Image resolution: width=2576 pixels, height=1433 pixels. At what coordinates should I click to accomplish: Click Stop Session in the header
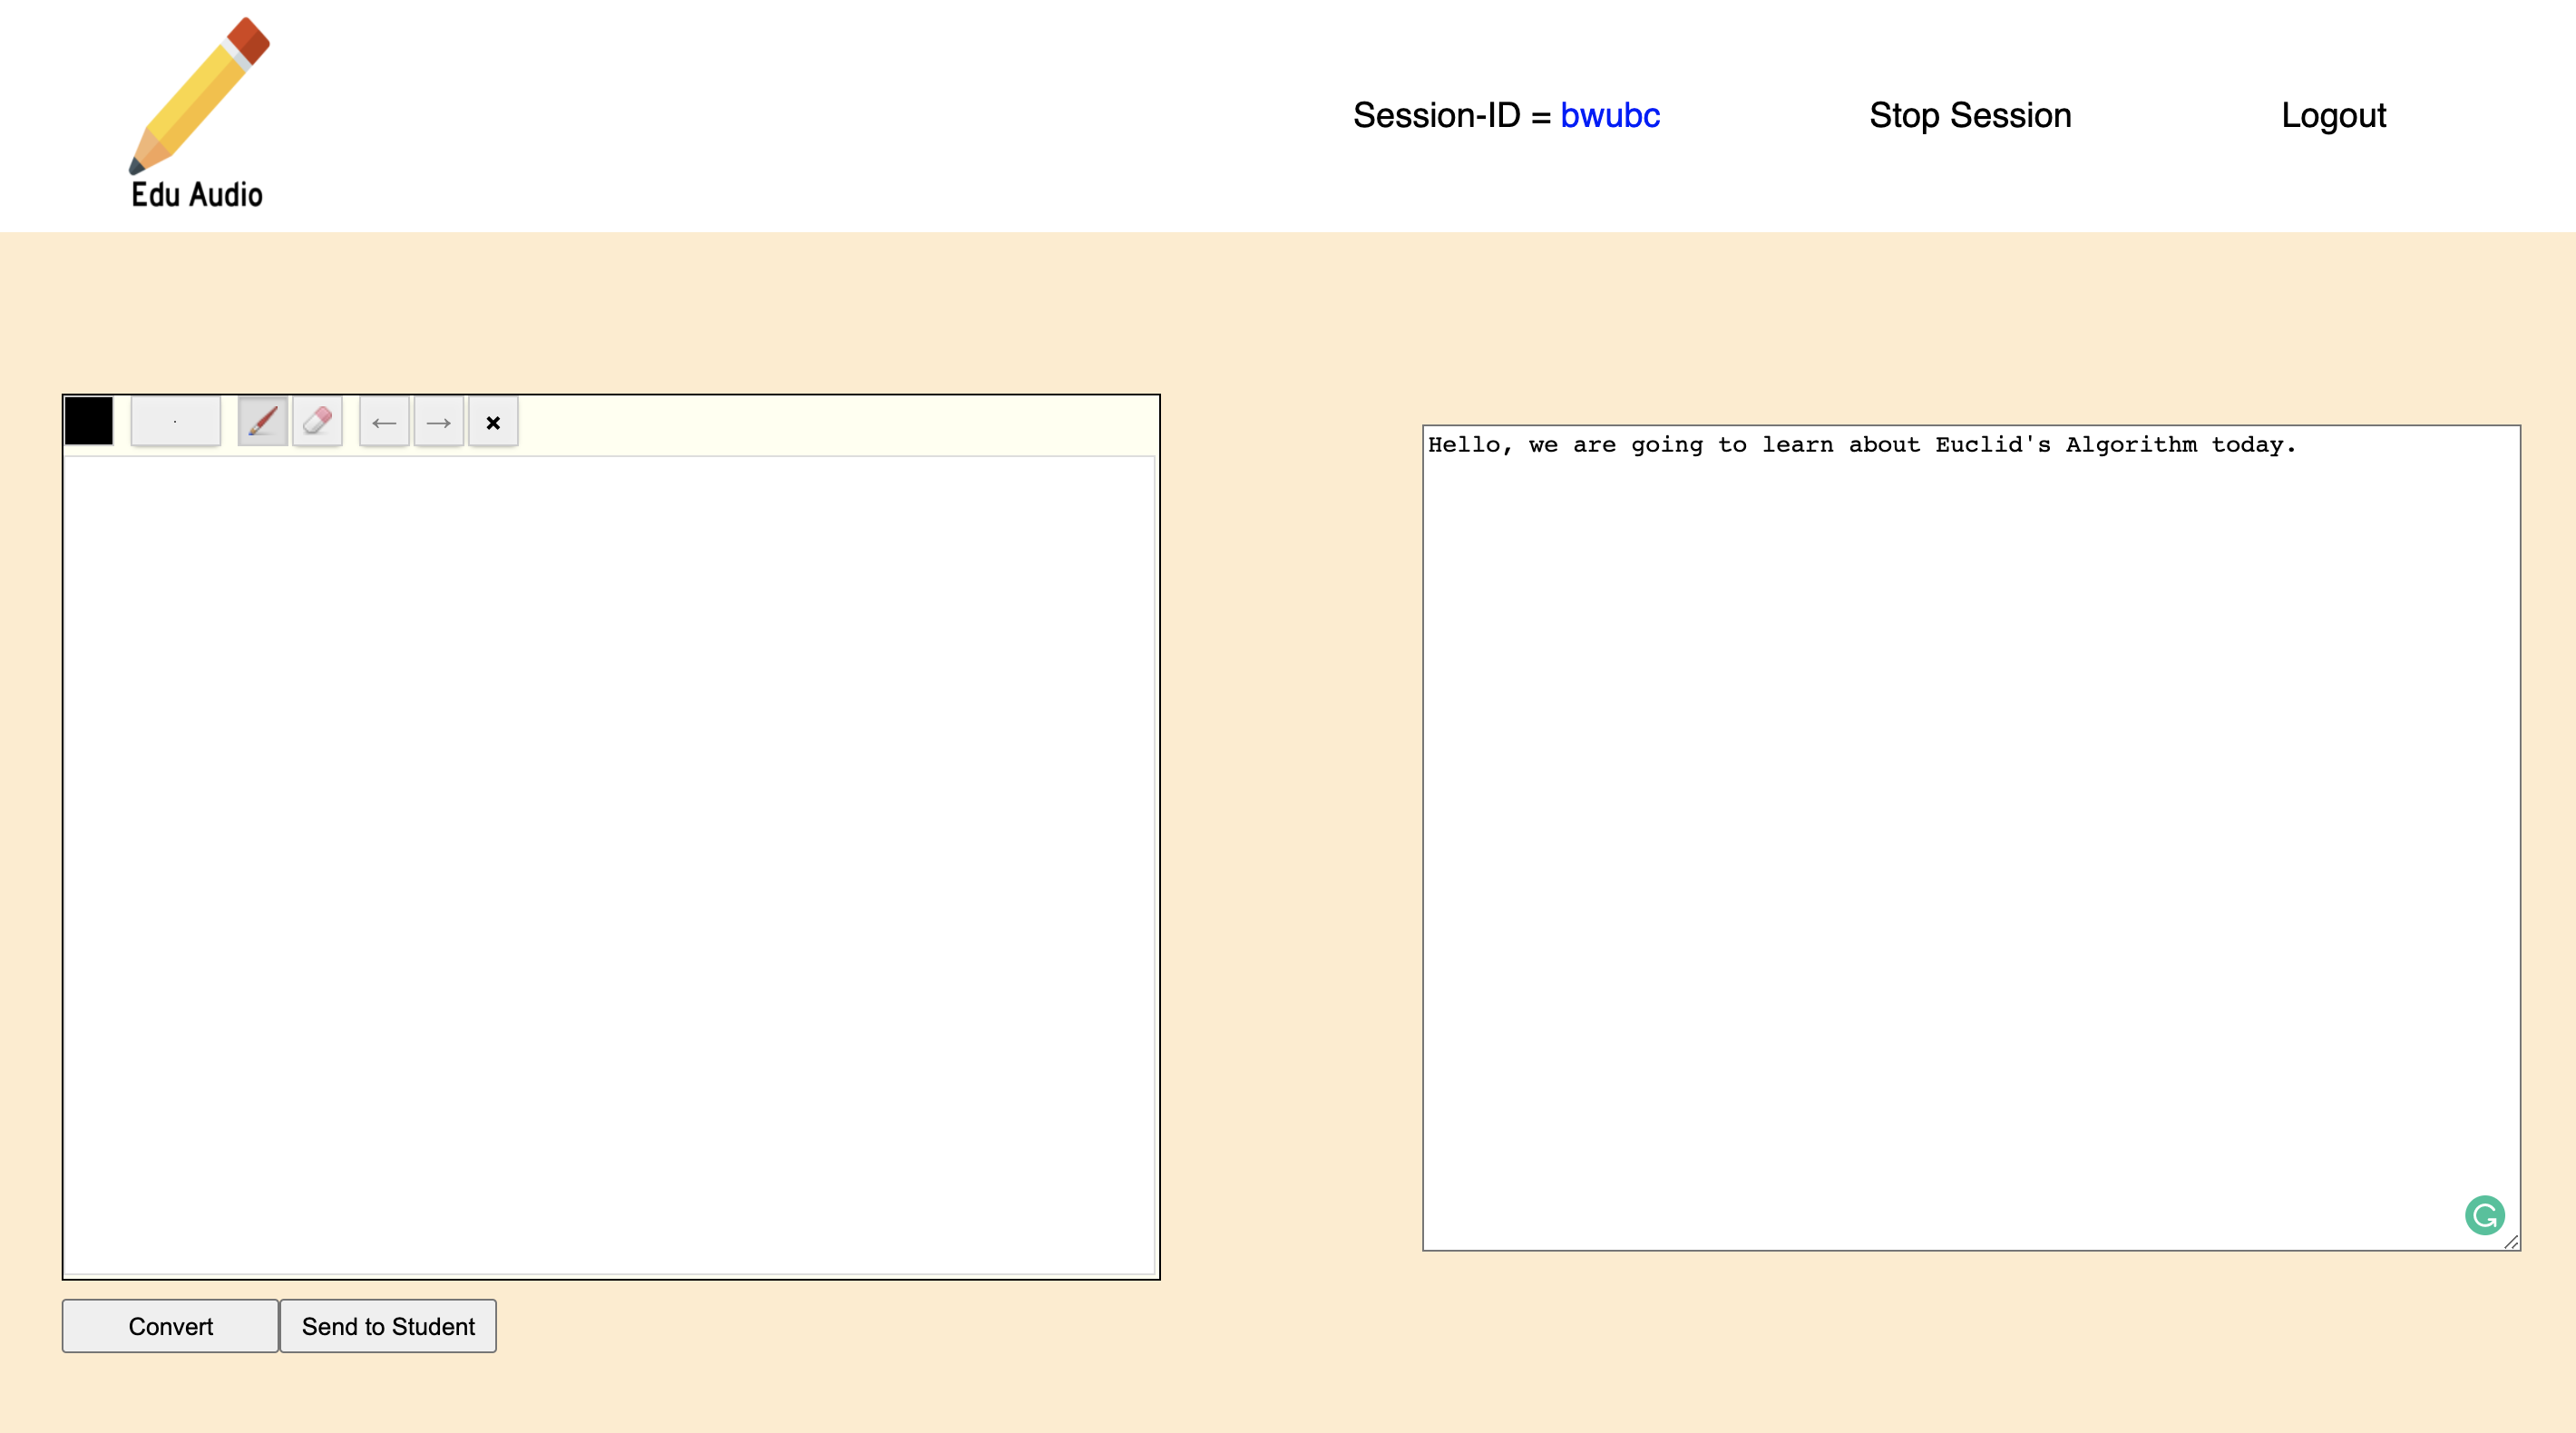pyautogui.click(x=1970, y=115)
